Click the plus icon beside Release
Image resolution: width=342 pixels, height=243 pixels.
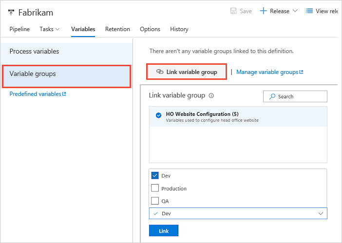point(263,11)
